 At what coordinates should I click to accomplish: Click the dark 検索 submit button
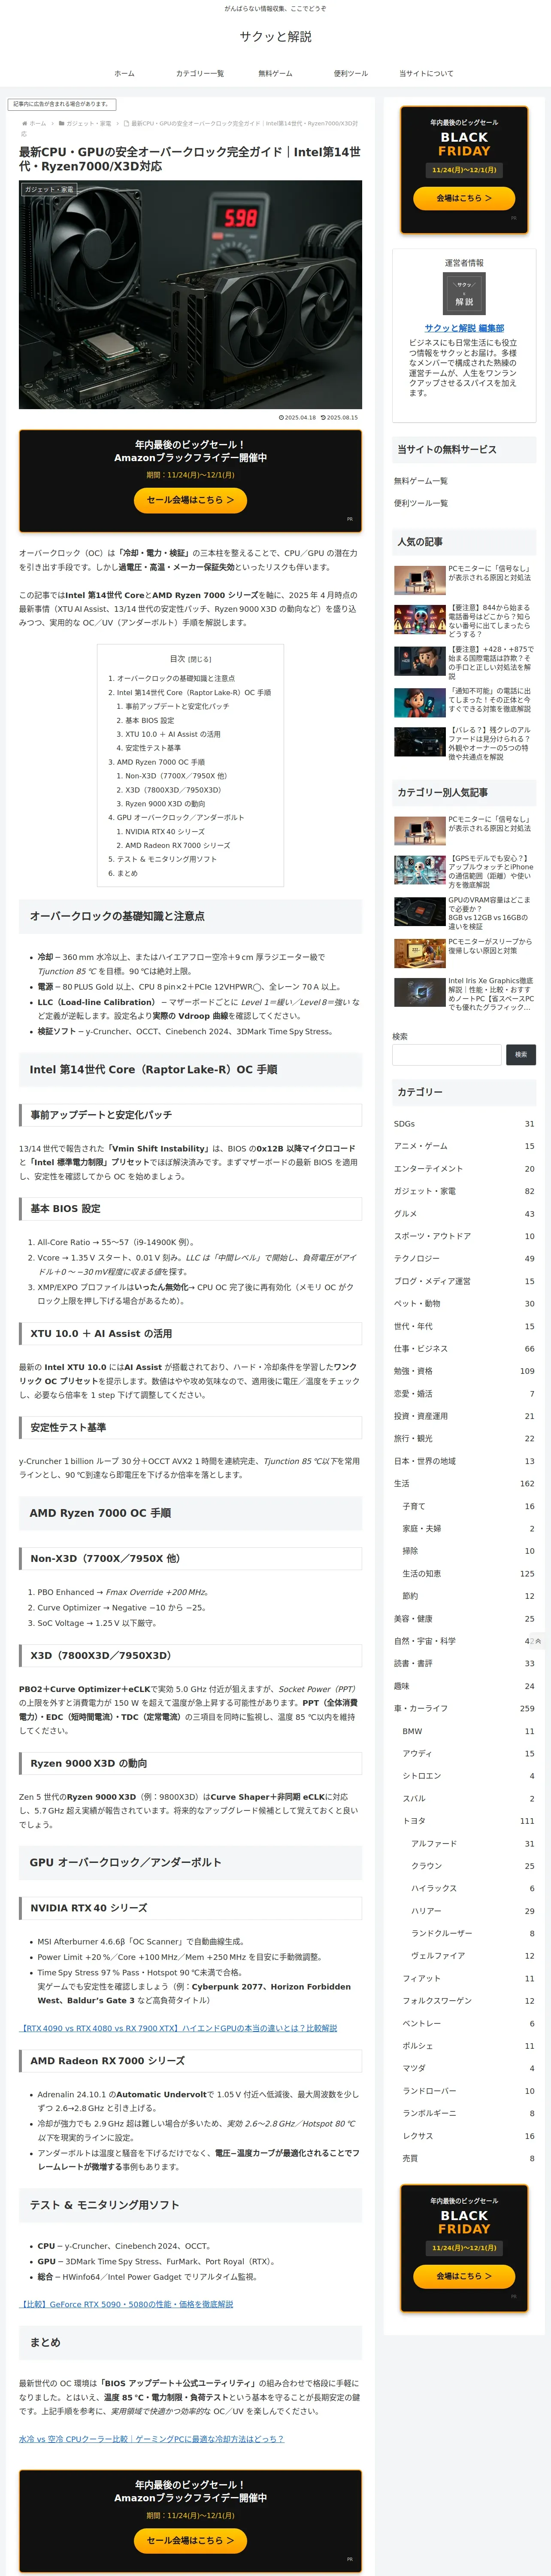pyautogui.click(x=521, y=1054)
